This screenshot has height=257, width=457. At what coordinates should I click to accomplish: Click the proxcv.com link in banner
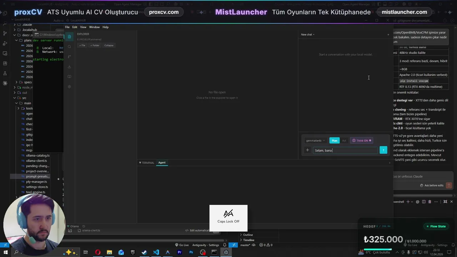tap(164, 12)
